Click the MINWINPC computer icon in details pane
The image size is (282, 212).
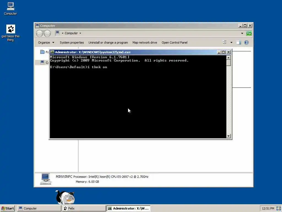coord(46,179)
